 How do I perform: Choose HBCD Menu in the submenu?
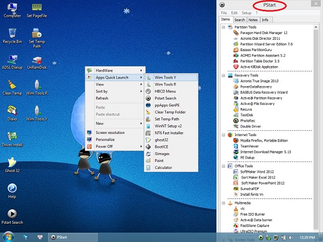coord(171,91)
